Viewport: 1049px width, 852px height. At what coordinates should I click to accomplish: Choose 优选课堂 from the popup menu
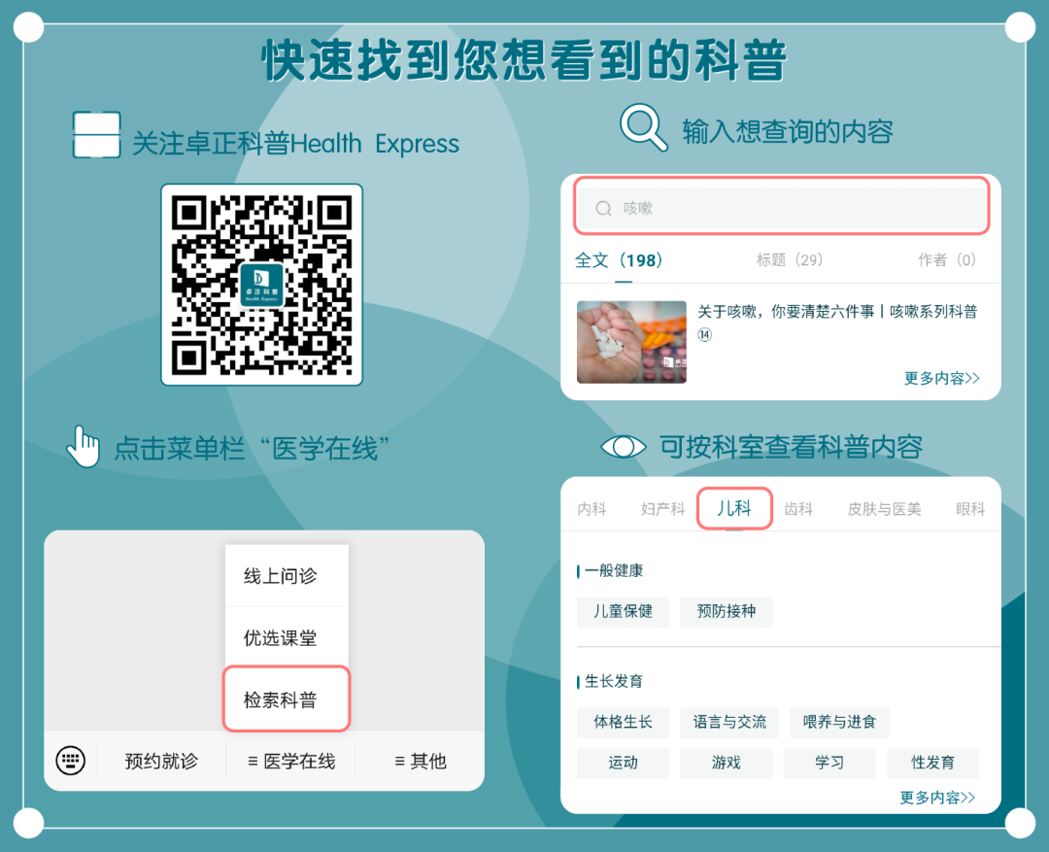click(x=287, y=638)
